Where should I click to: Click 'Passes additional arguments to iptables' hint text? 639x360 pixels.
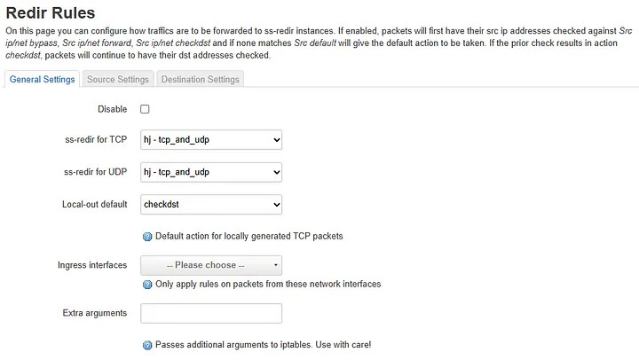point(263,344)
